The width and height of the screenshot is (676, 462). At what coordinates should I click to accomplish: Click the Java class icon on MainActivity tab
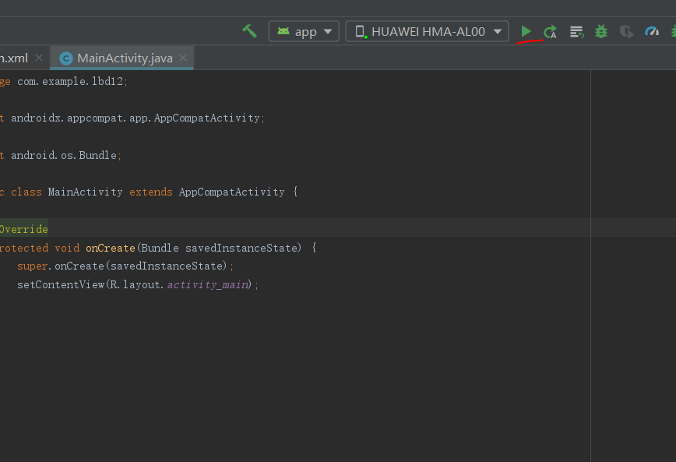coord(66,58)
